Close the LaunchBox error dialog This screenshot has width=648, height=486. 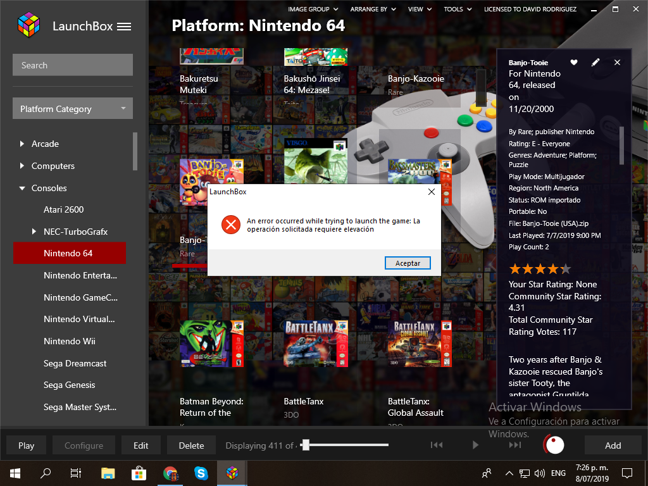click(432, 192)
